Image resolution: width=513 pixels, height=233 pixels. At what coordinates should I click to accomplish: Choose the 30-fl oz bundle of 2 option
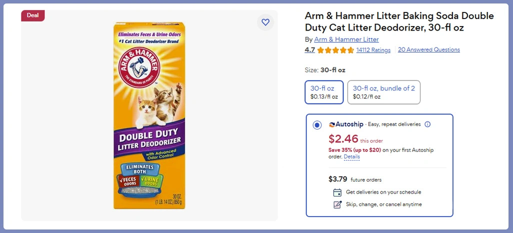point(383,92)
